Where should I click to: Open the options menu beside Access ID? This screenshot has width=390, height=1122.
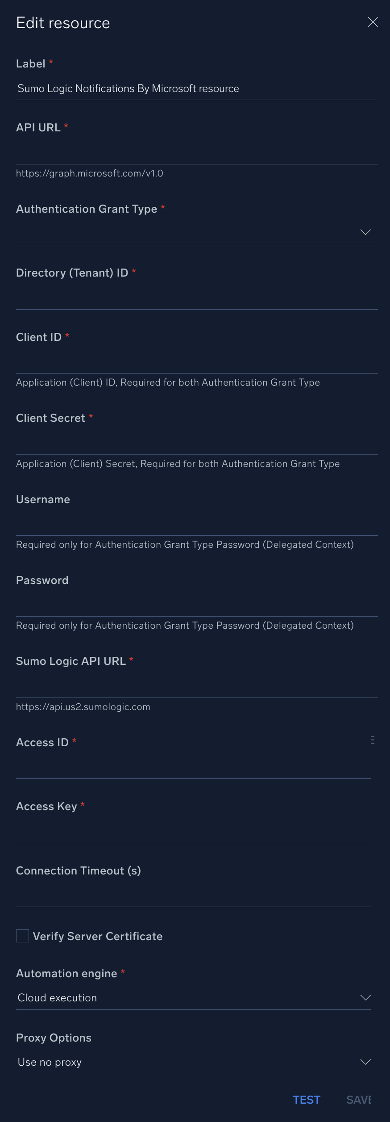pyautogui.click(x=372, y=740)
